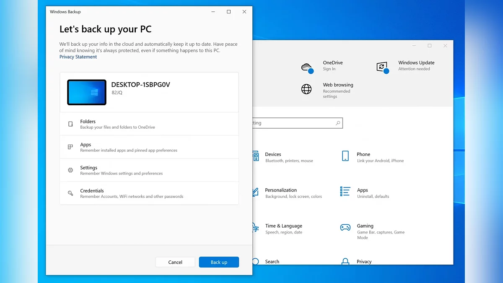Click the Folders backup icon
The image size is (503, 283).
tap(70, 124)
